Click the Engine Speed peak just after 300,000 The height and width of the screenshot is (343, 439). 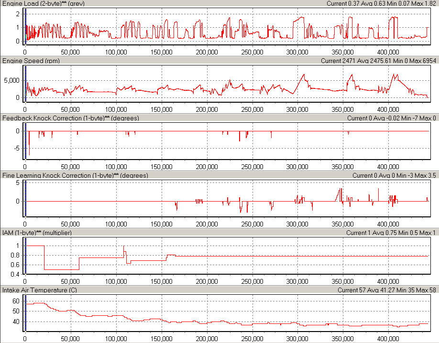click(304, 75)
